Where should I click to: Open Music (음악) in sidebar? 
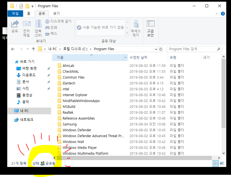click(x=23, y=102)
